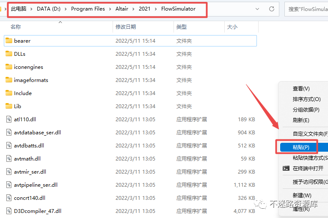
Task: Go to 此电脑 in the breadcrumb
Action: point(19,9)
